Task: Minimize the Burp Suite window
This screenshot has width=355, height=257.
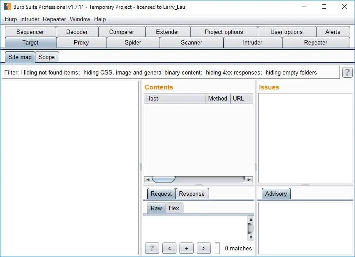Action: (x=304, y=7)
